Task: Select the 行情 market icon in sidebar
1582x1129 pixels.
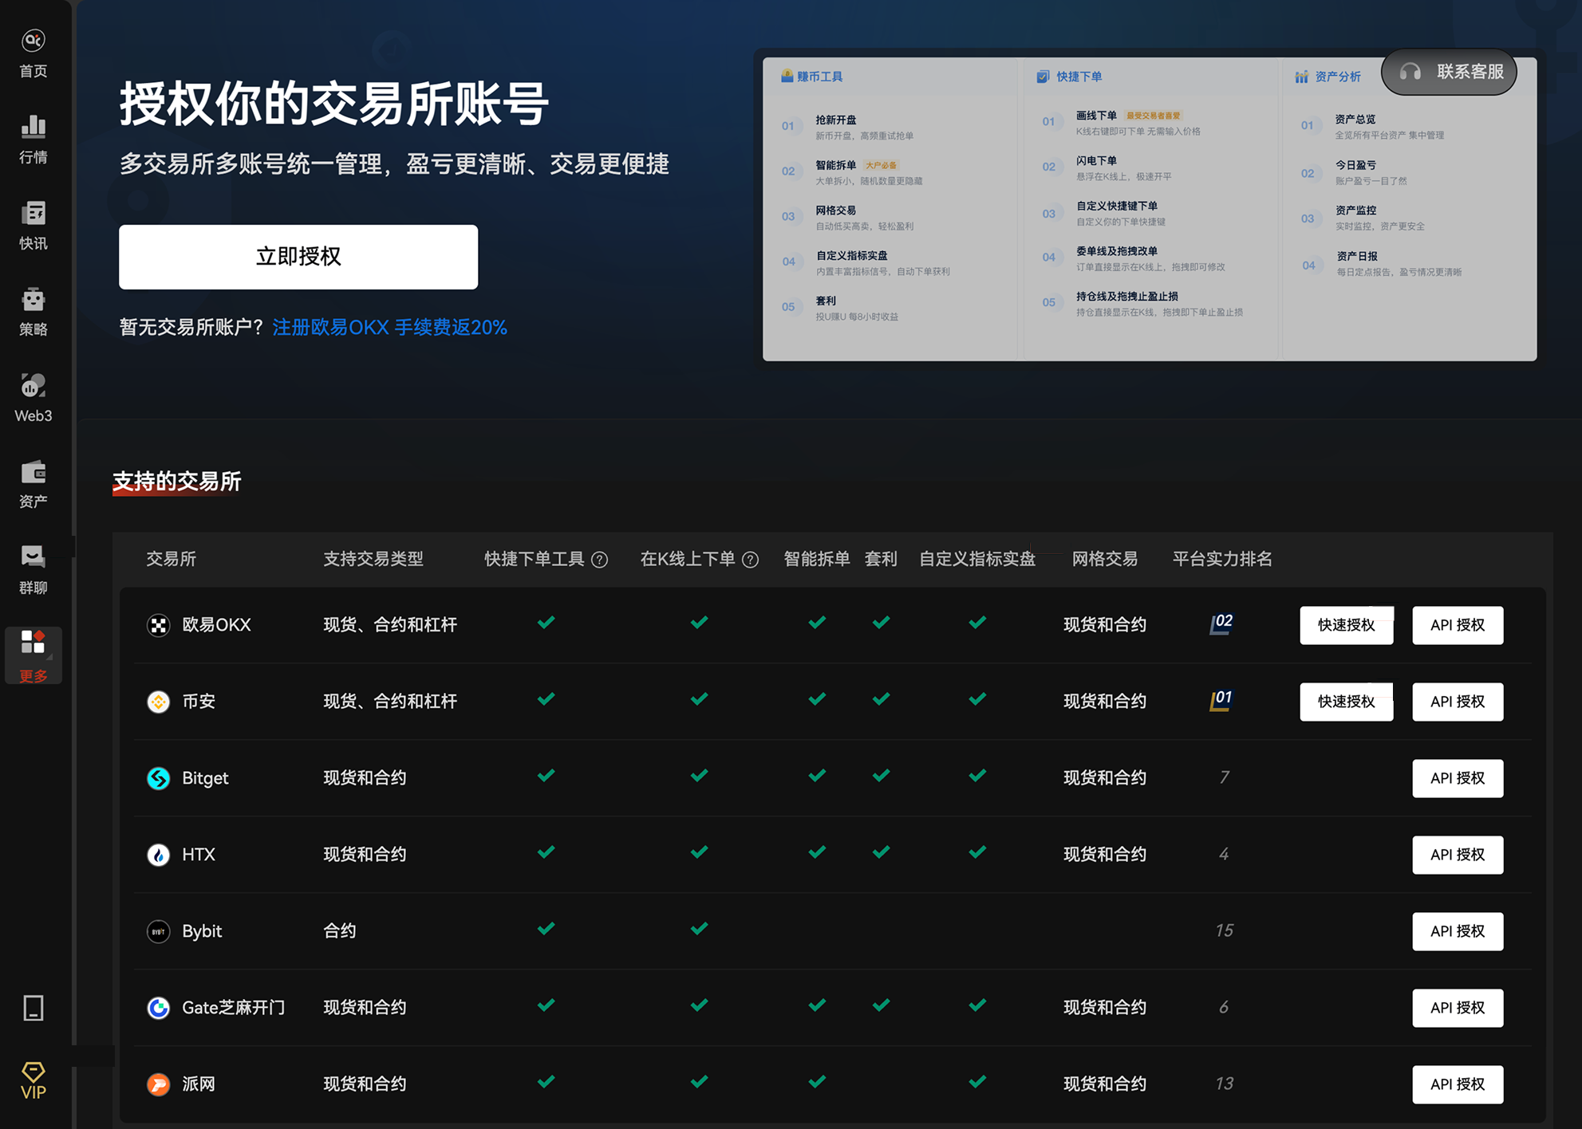Action: 33,137
